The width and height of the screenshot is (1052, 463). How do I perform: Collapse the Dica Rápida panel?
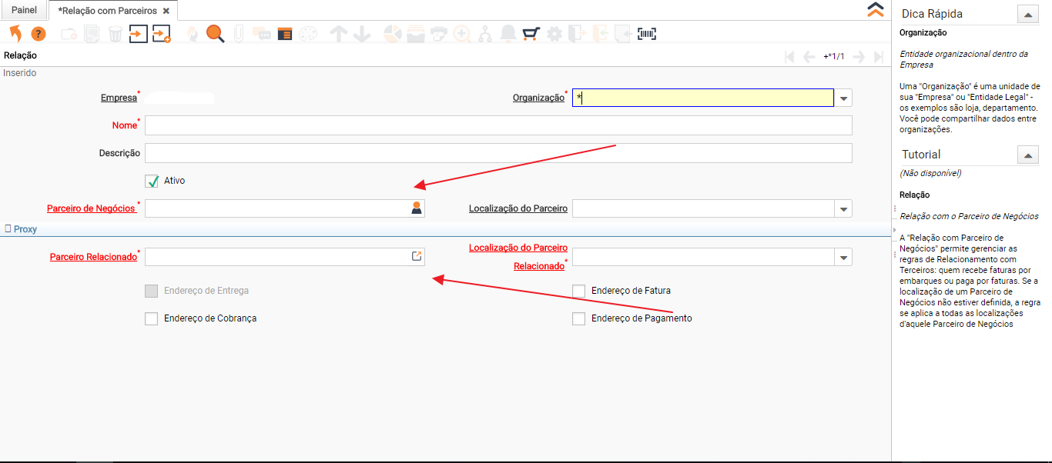click(x=1027, y=14)
